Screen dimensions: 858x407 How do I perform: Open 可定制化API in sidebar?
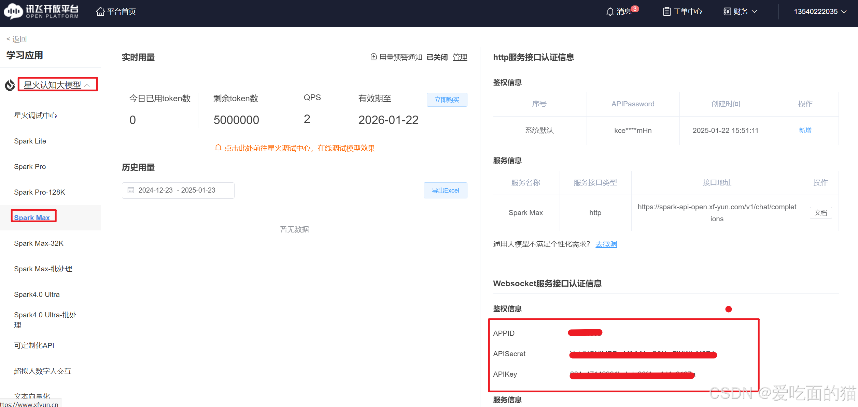(x=34, y=346)
